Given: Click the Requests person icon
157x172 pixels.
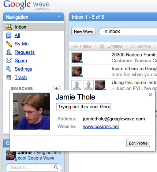Looking at the screenshot, I should click(9, 52).
